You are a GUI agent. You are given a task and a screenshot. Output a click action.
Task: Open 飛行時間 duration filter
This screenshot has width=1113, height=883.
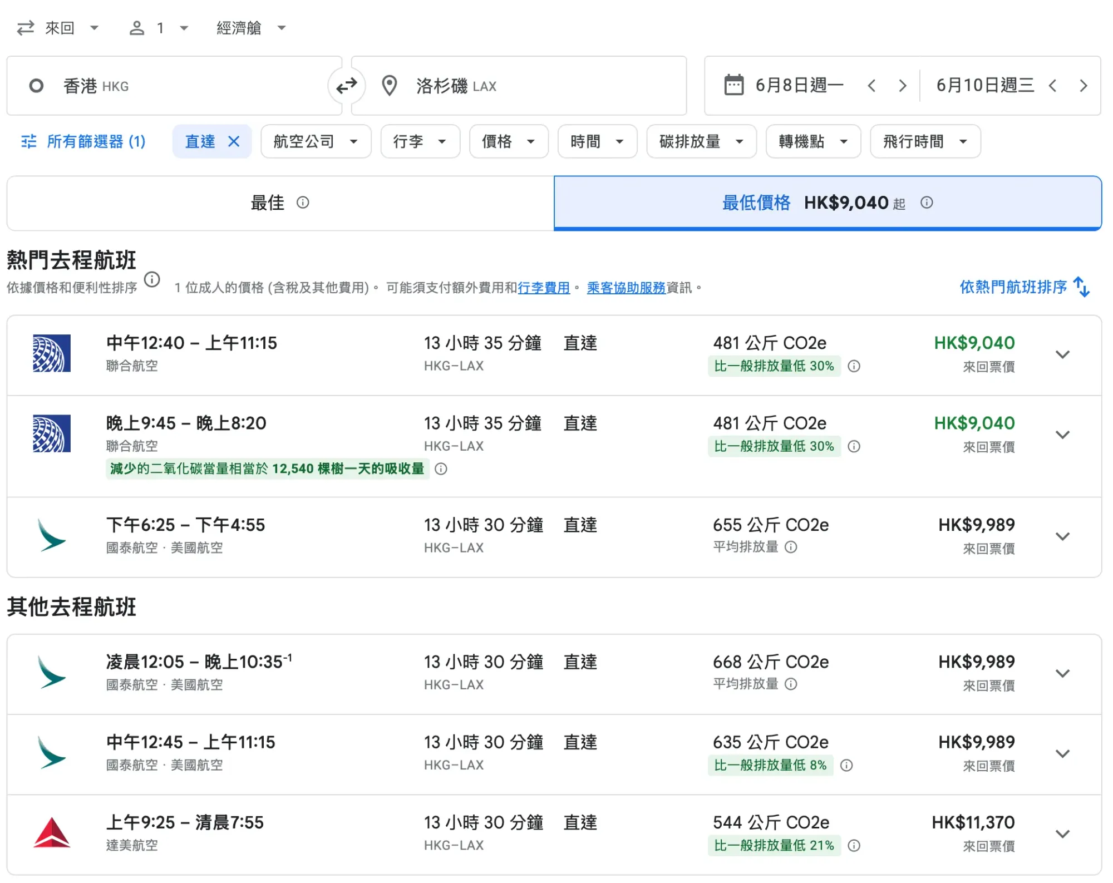[x=925, y=141]
